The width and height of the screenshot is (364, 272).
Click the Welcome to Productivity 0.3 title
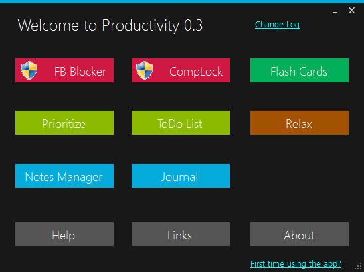tap(110, 25)
